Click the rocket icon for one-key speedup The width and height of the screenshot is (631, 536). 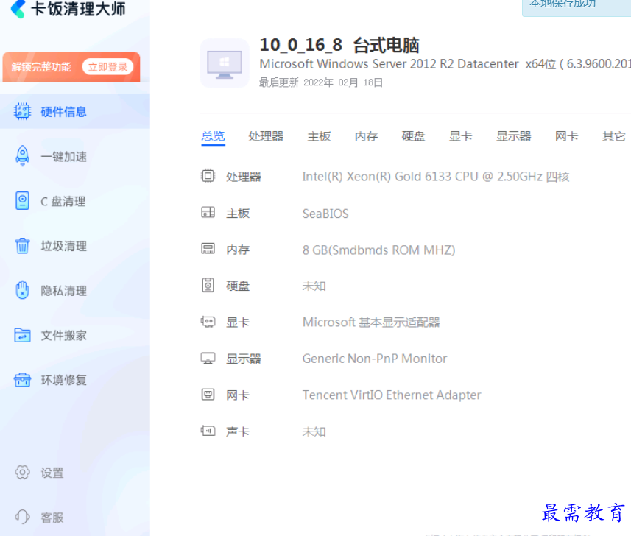[x=22, y=156]
